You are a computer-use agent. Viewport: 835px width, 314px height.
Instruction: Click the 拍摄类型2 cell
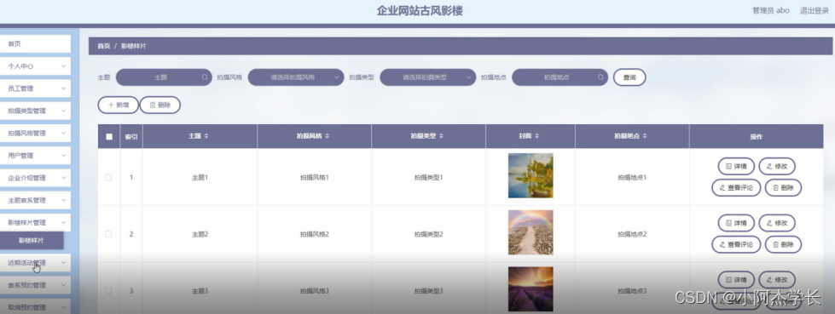point(429,234)
